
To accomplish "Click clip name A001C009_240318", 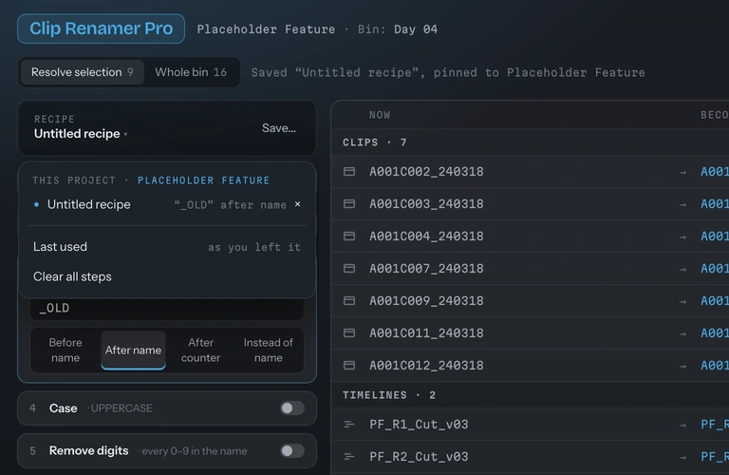I will click(x=426, y=300).
